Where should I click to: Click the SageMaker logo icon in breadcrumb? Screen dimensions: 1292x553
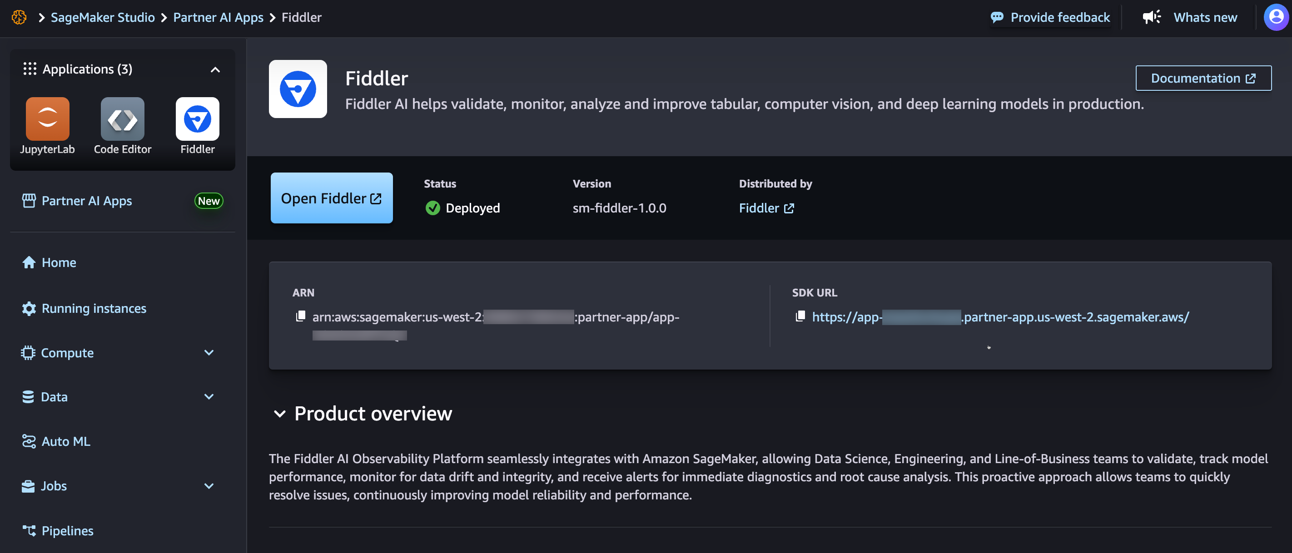tap(19, 17)
